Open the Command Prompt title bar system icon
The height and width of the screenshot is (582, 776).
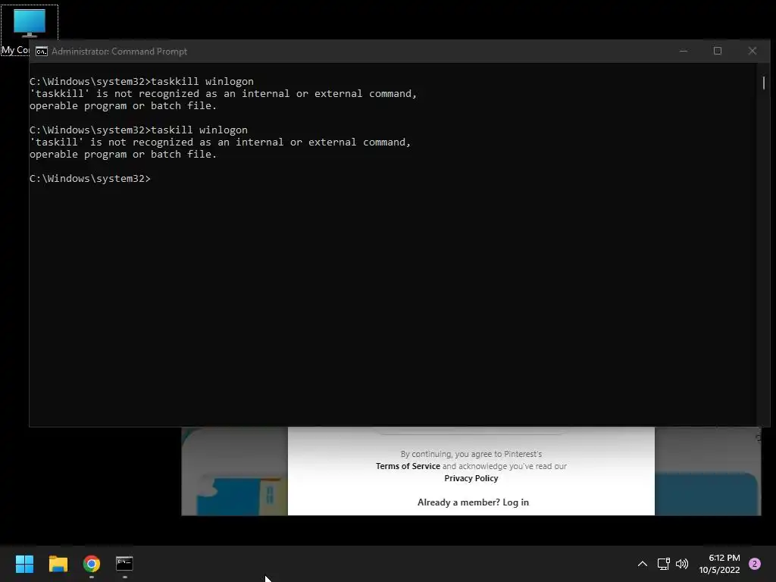[42, 52]
